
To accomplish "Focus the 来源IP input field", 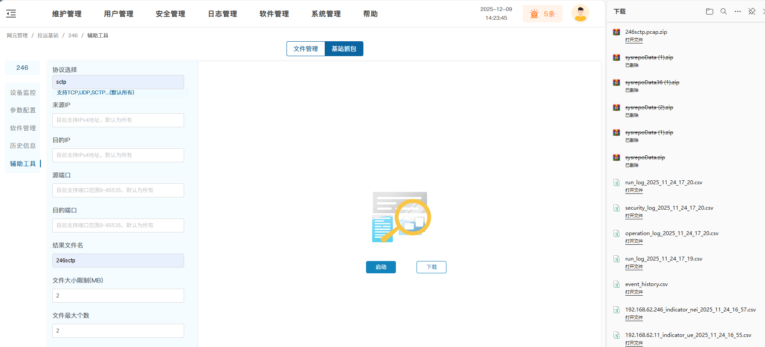I will click(118, 120).
